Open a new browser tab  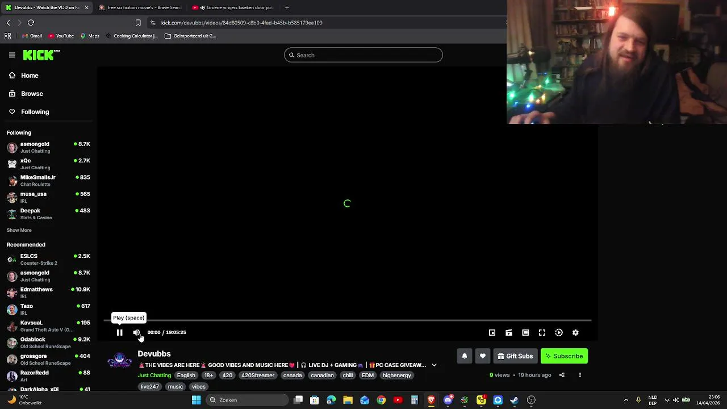(287, 7)
